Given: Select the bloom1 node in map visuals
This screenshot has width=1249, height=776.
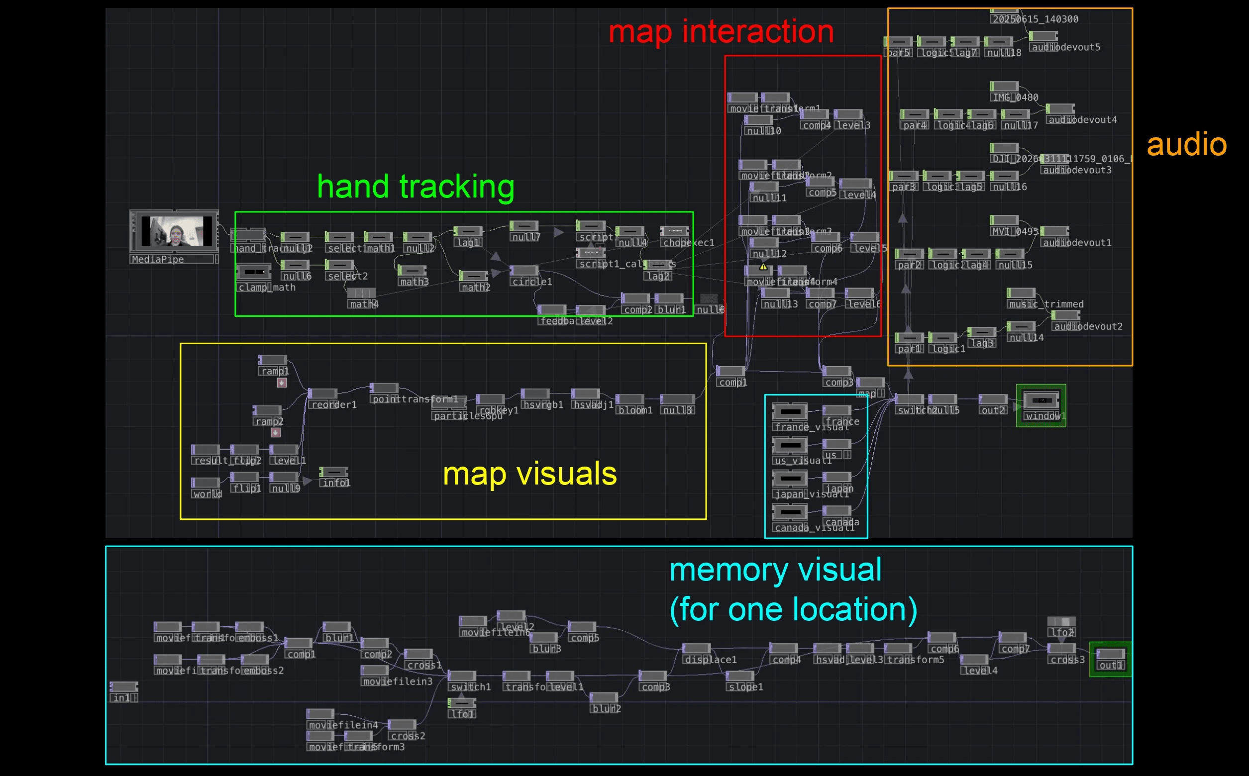Looking at the screenshot, I should click(629, 399).
